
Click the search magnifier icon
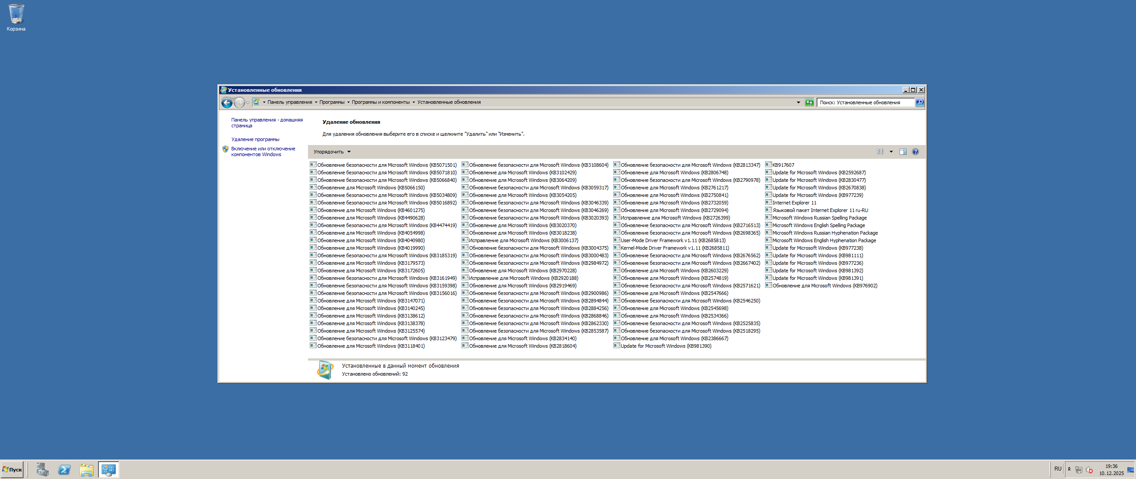point(920,102)
